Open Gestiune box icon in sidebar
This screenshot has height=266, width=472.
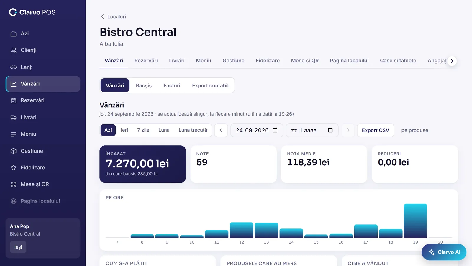13,151
